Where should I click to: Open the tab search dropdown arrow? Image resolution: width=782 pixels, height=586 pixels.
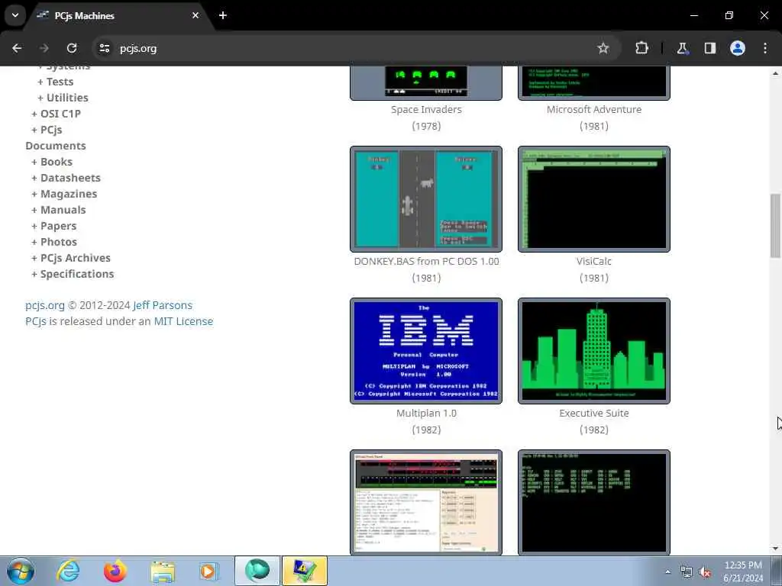(15, 15)
